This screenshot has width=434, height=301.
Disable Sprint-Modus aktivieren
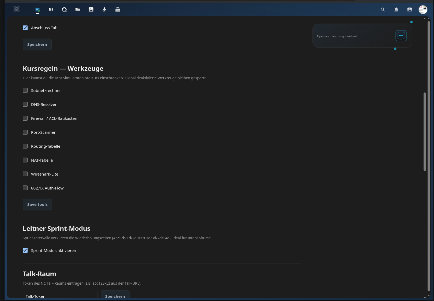25,250
